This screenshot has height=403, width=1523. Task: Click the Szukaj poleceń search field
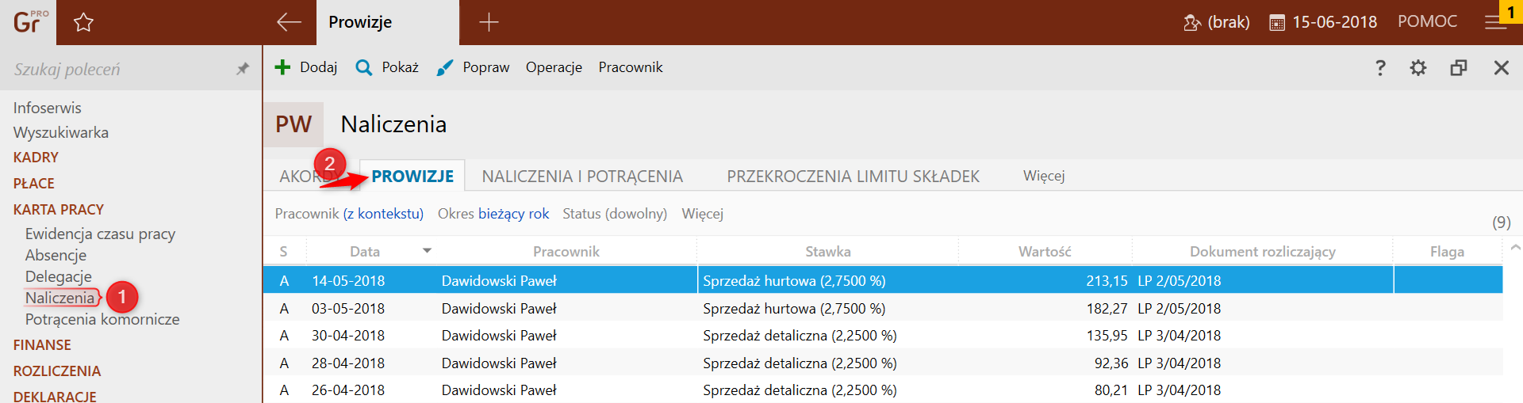pyautogui.click(x=119, y=69)
